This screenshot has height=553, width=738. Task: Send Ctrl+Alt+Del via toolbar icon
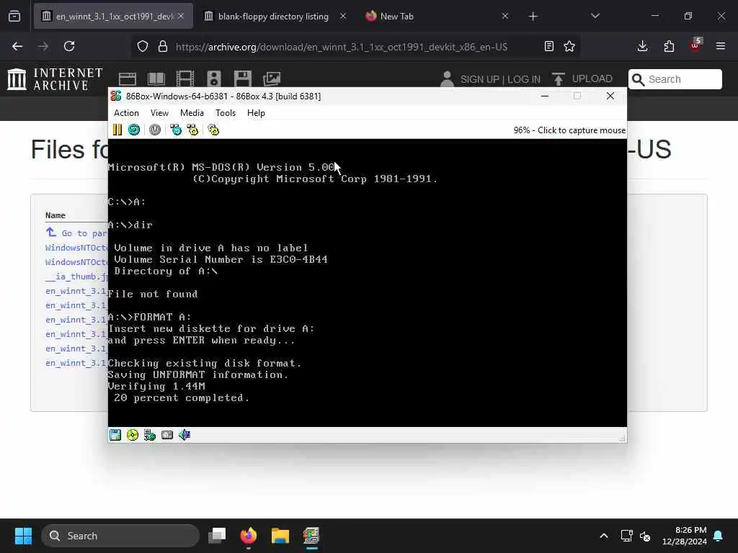coord(176,130)
